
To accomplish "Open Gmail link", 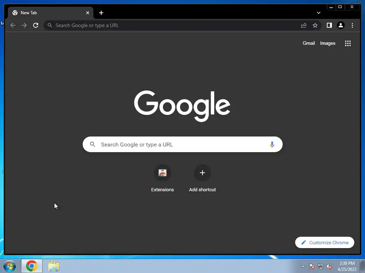I will pos(309,43).
